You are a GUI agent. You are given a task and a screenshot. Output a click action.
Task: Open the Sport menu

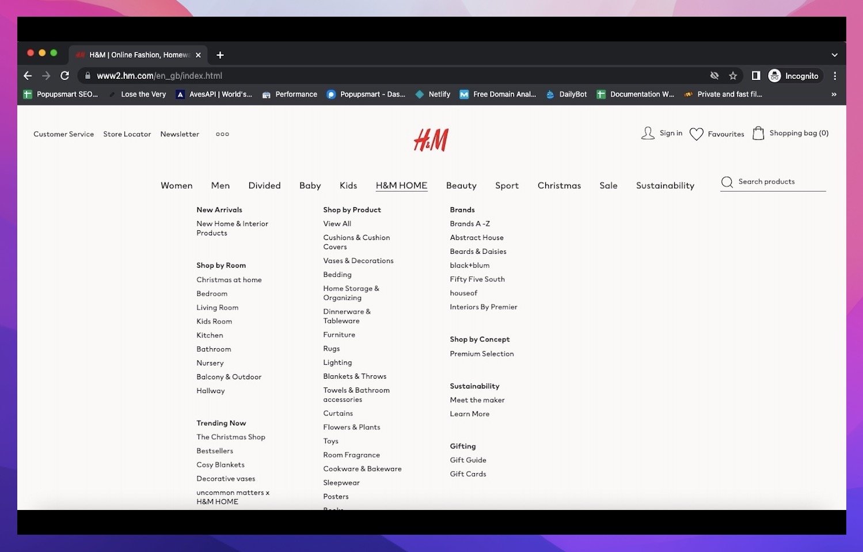pos(507,185)
